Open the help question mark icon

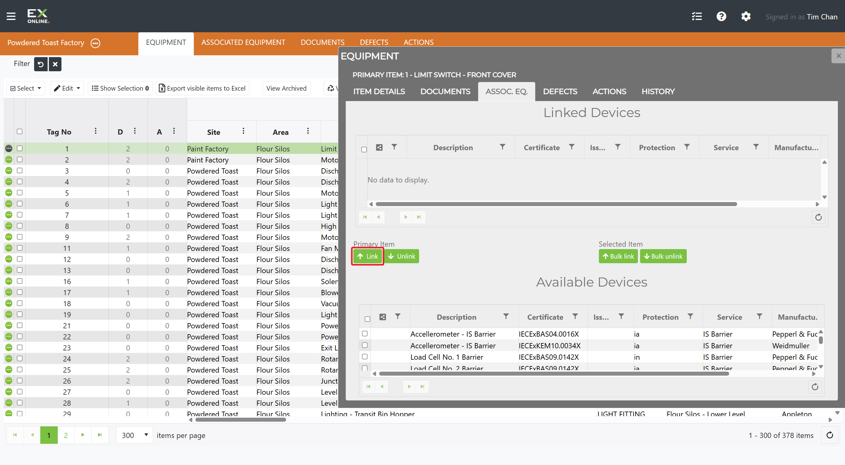[x=721, y=16]
